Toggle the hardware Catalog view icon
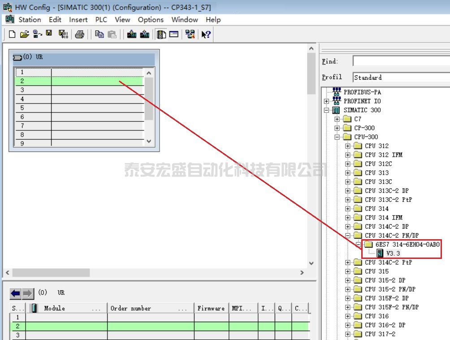 pyautogui.click(x=161, y=34)
